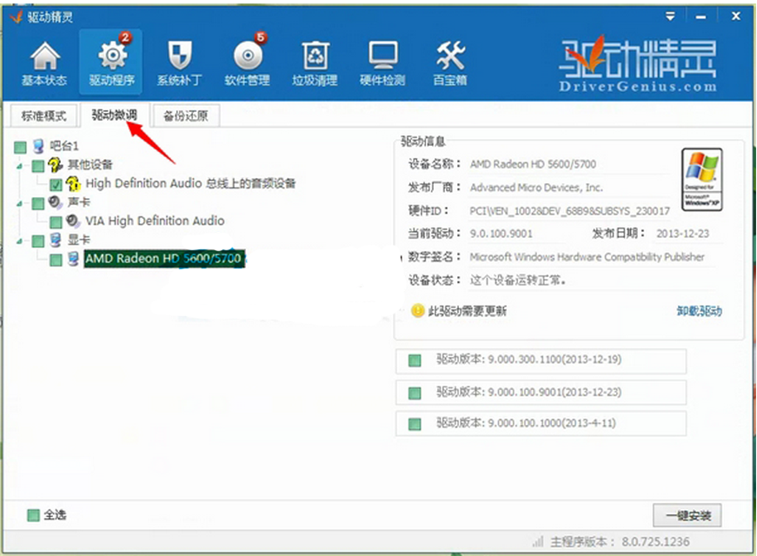Image resolution: width=757 pixels, height=556 pixels.
Task: Close the 驱动精灵 window
Action: 736,17
